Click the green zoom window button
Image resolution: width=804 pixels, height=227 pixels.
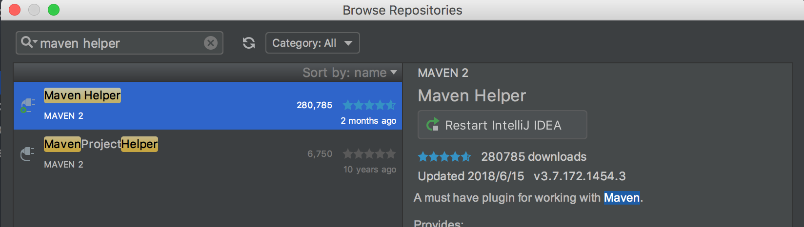(54, 10)
